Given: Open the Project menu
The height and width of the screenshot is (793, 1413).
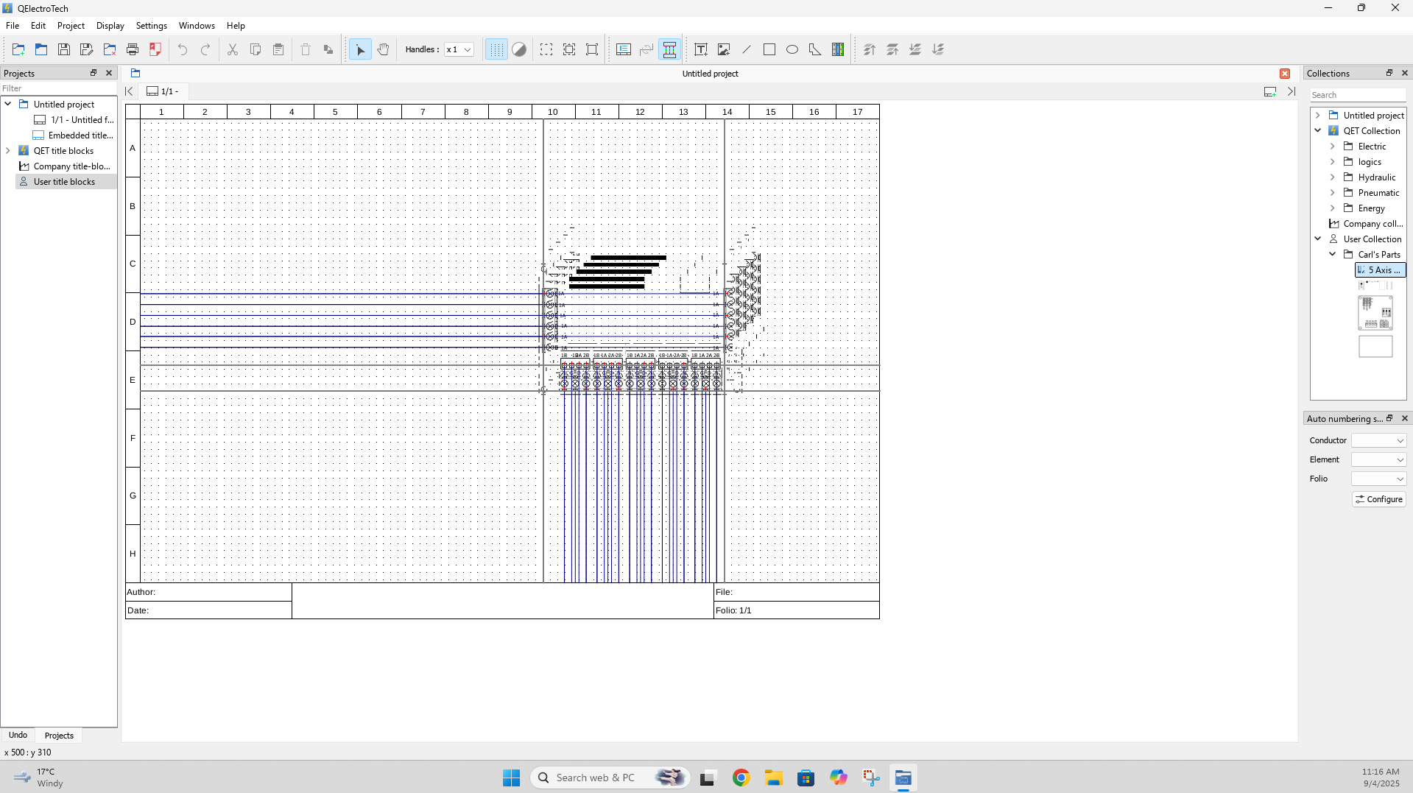Looking at the screenshot, I should click(x=71, y=26).
